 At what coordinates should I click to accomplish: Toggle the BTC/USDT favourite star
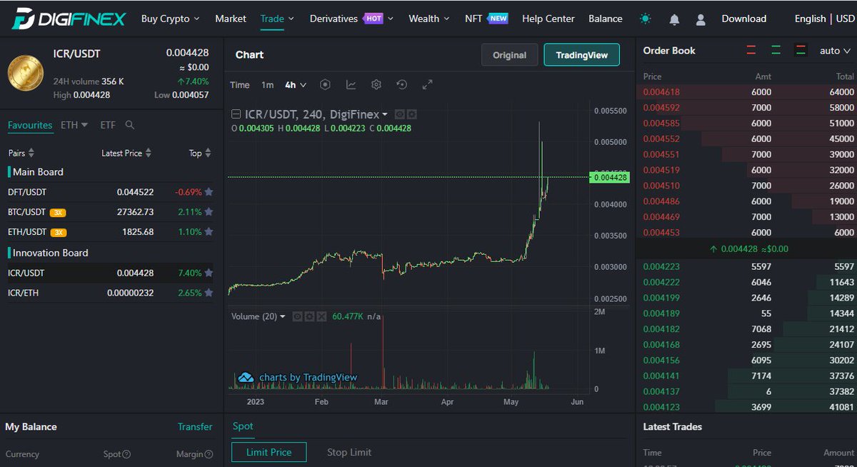[209, 212]
